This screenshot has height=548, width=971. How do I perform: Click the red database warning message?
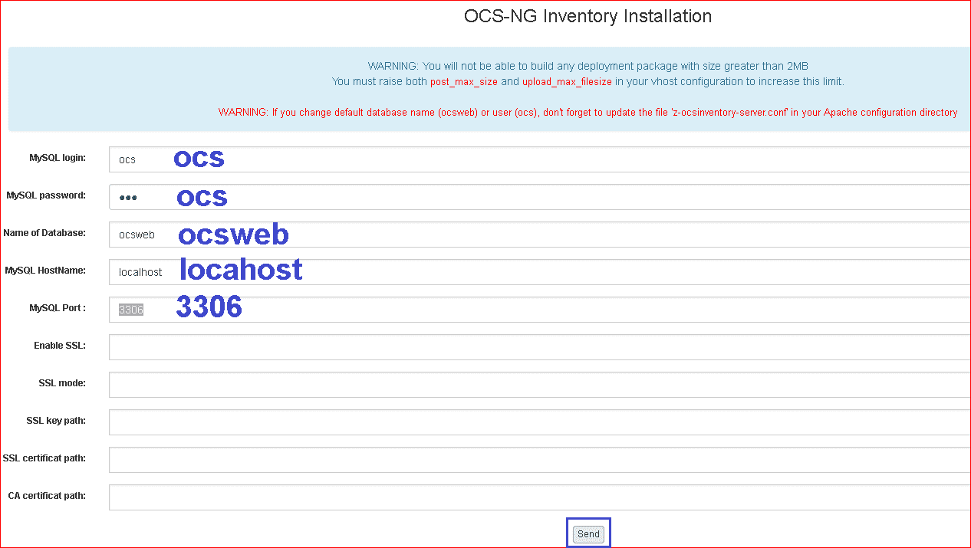coord(588,112)
